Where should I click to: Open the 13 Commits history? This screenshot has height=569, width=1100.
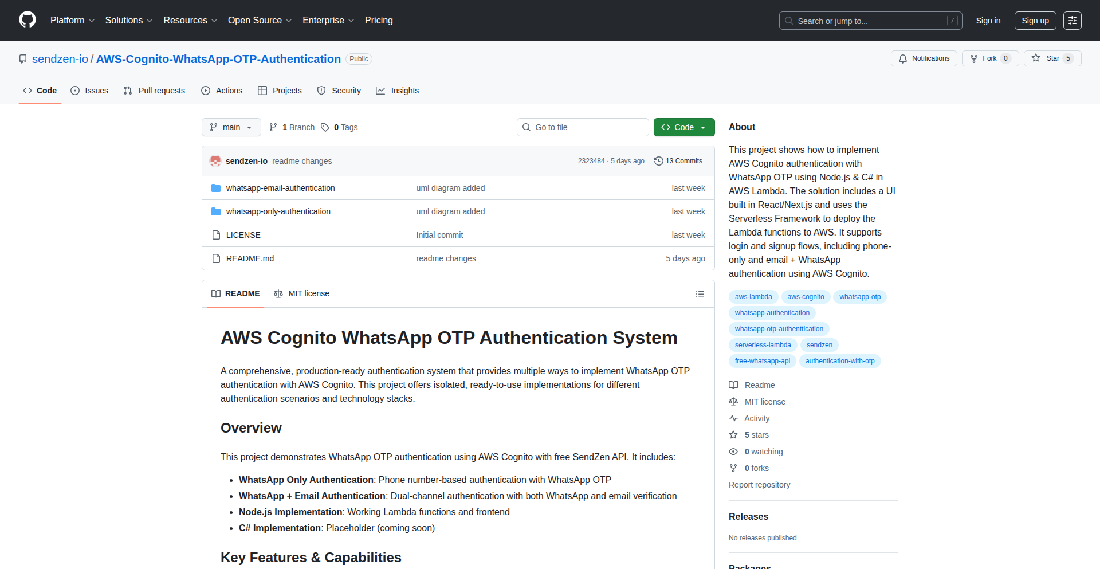[x=678, y=161]
